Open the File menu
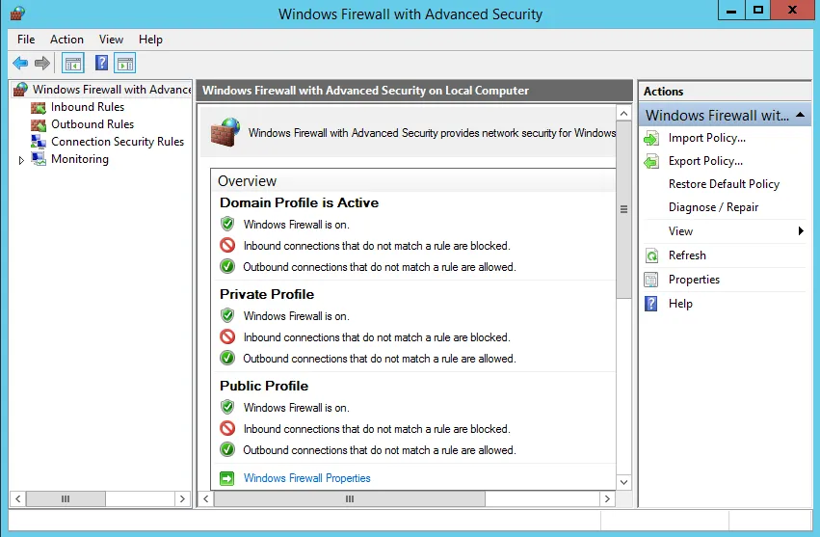This screenshot has width=820, height=537. [x=26, y=40]
